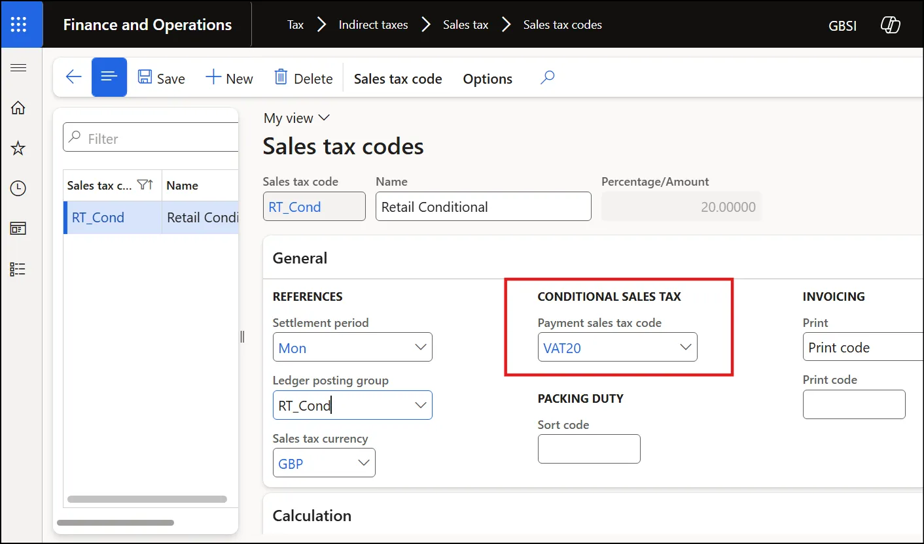
Task: Click the back arrow button
Action: click(x=73, y=77)
